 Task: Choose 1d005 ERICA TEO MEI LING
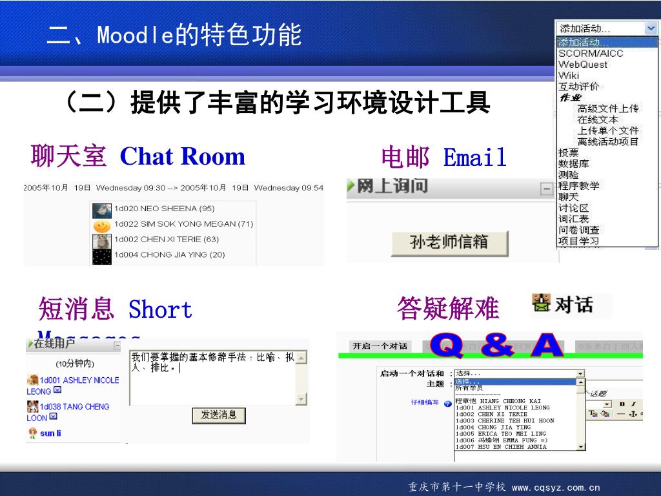pyautogui.click(x=500, y=433)
